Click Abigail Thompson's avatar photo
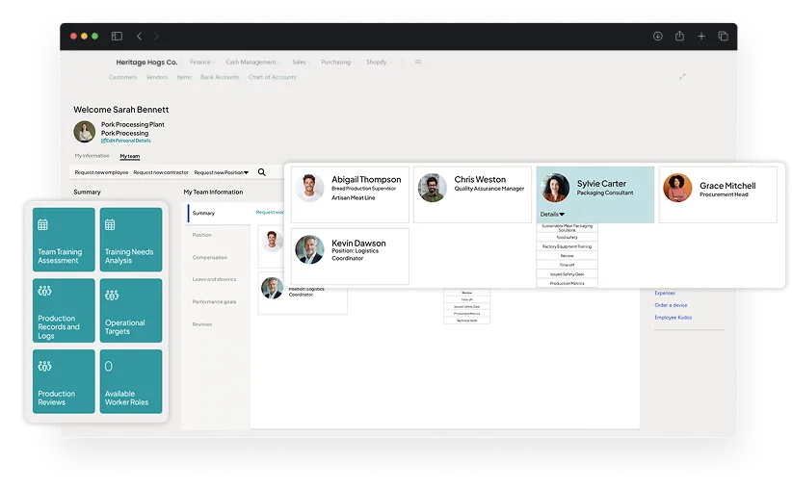Viewport: 792px width, 489px height. [309, 187]
